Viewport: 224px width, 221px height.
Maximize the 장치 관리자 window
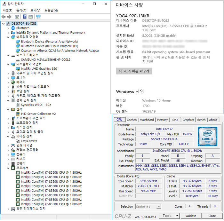94,4
